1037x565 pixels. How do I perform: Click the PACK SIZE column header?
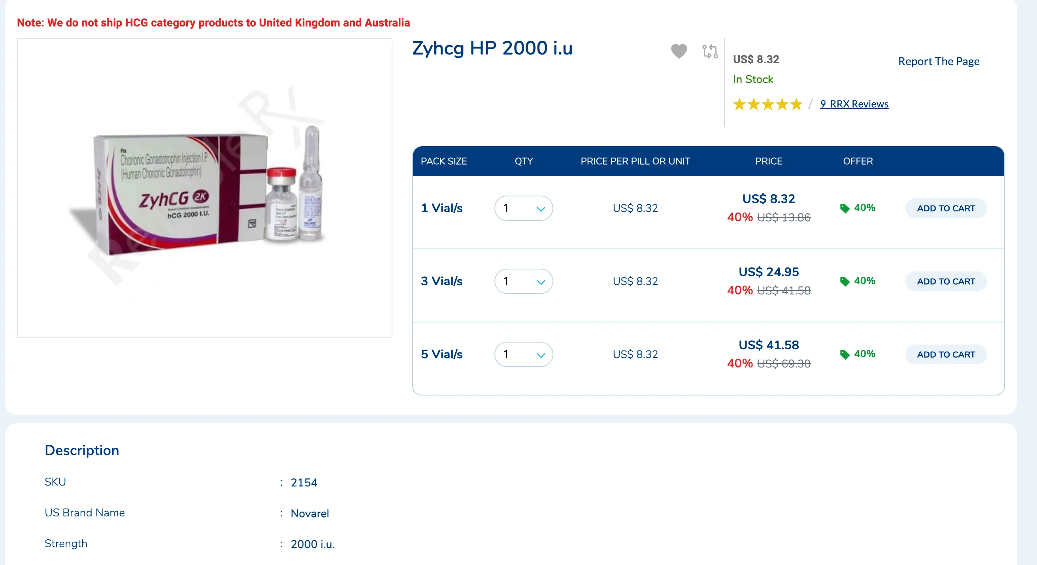coord(444,161)
